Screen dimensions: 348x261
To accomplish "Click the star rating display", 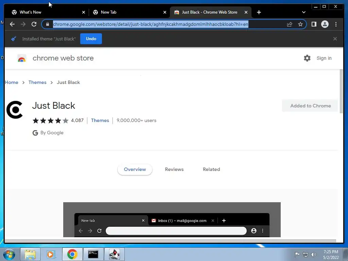I will tap(50, 121).
